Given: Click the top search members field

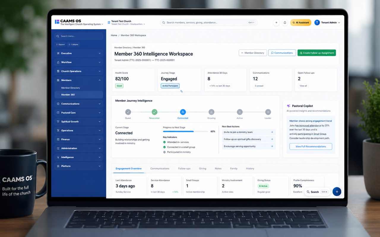Looking at the screenshot, I should pyautogui.click(x=209, y=23).
